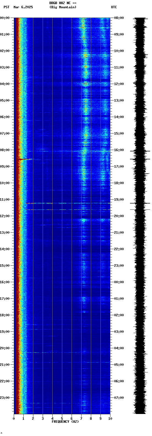Select the "09:00" PST axis label

pyautogui.click(x=5, y=167)
